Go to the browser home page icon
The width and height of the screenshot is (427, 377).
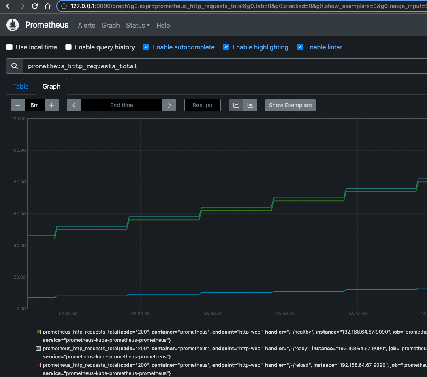pos(48,6)
